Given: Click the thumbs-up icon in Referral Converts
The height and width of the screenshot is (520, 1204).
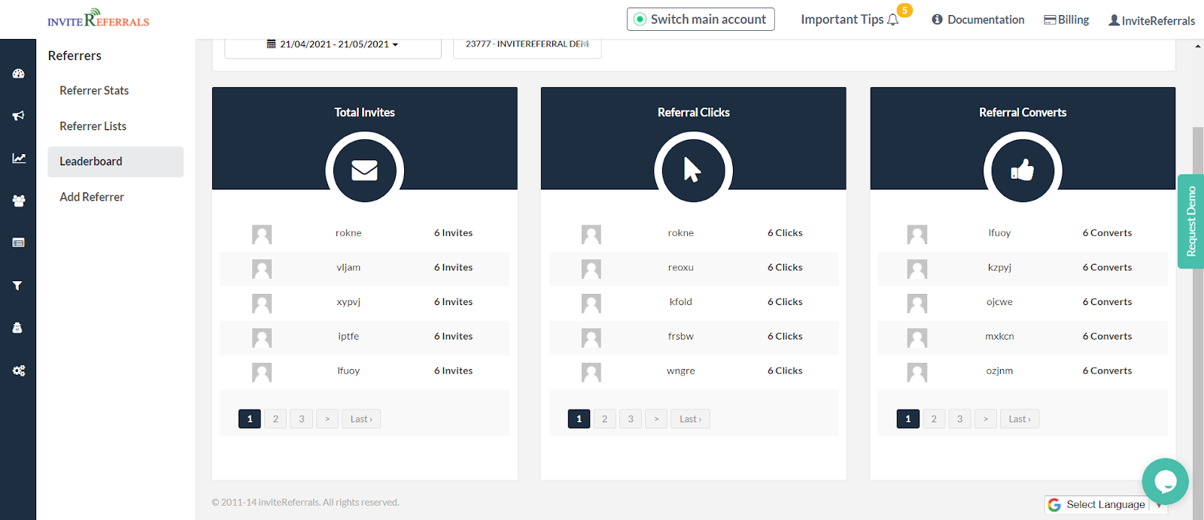Looking at the screenshot, I should tap(1023, 171).
